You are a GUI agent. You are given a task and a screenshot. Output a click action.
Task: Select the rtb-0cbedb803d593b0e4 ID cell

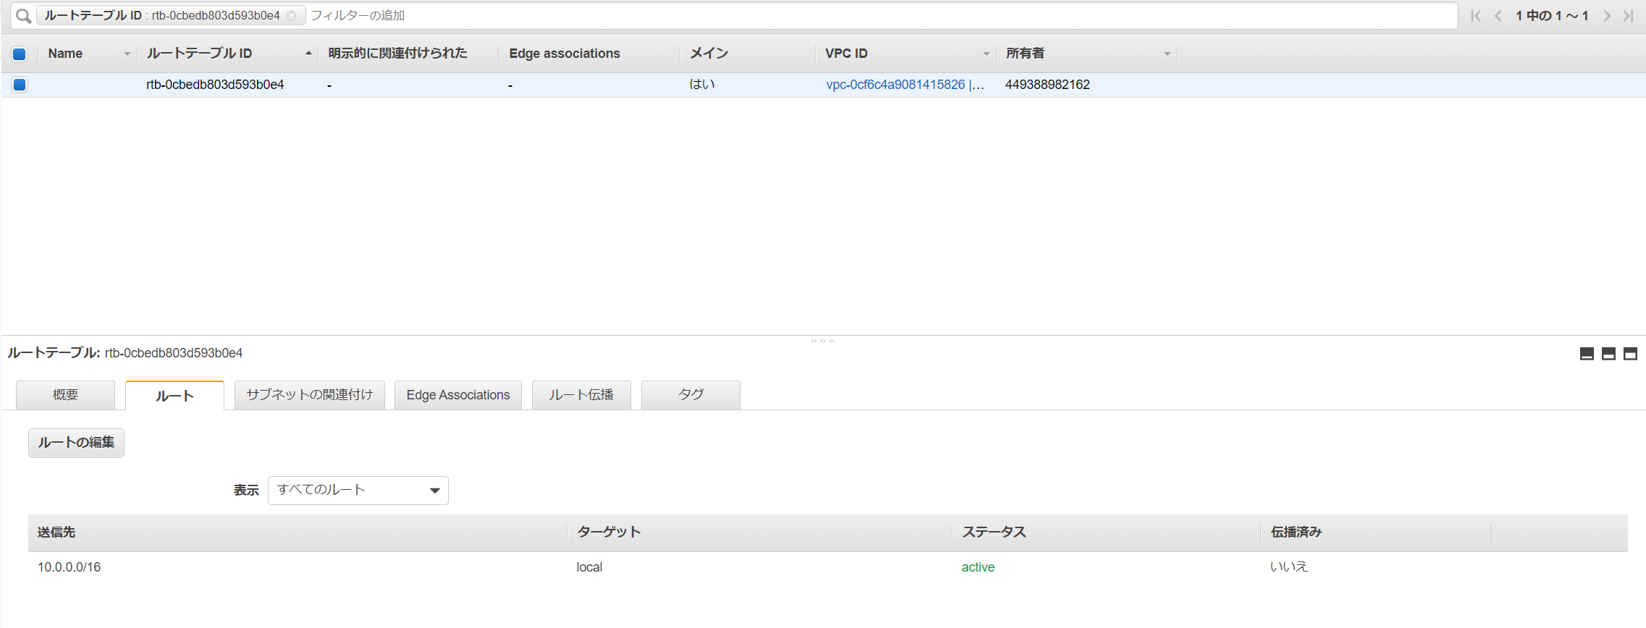pos(215,85)
